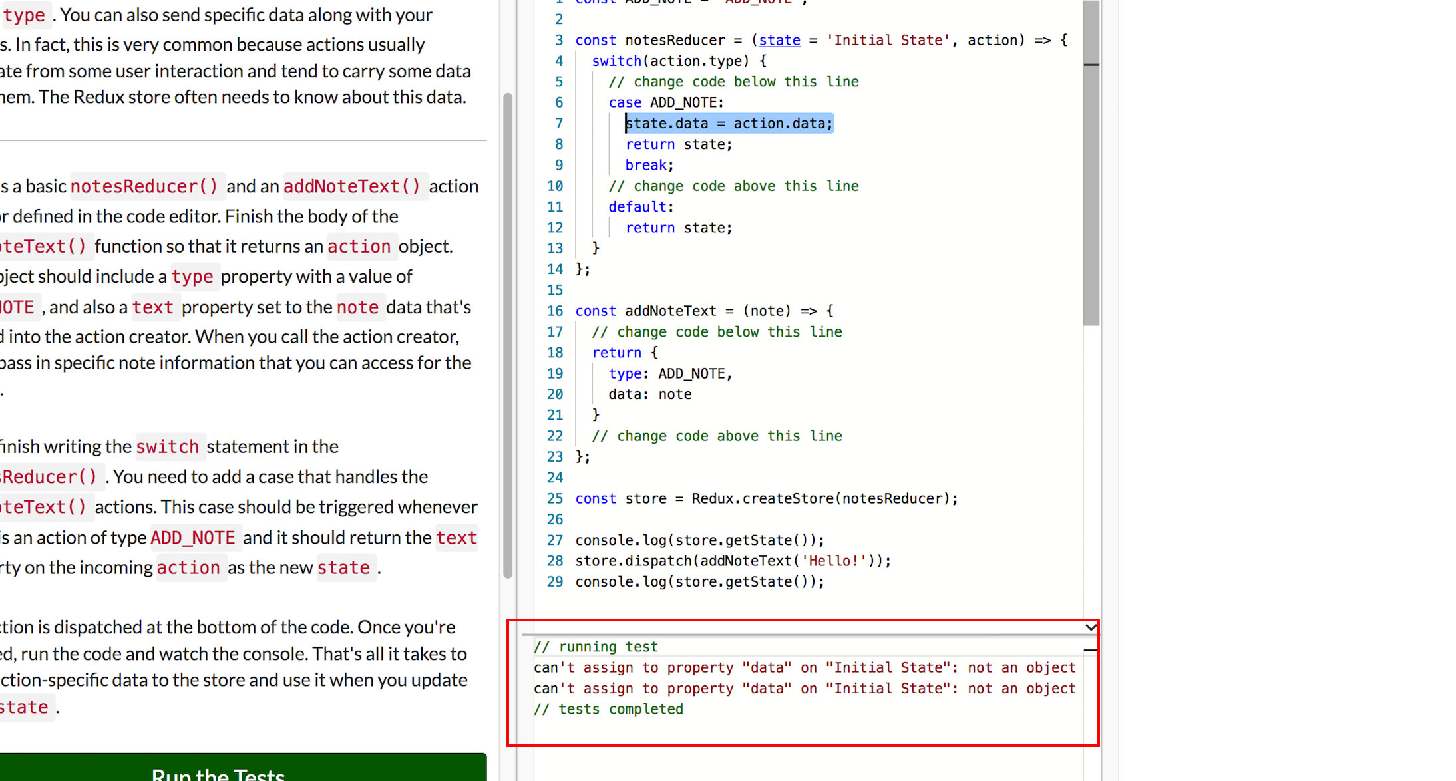Image resolution: width=1456 pixels, height=781 pixels.
Task: Click the store.dispatch(addNoteText('Hello!')) line
Action: click(x=733, y=561)
